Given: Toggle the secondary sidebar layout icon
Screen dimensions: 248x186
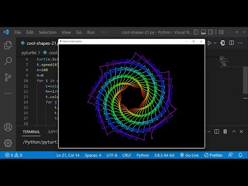Looking at the screenshot, I should tap(211, 32).
